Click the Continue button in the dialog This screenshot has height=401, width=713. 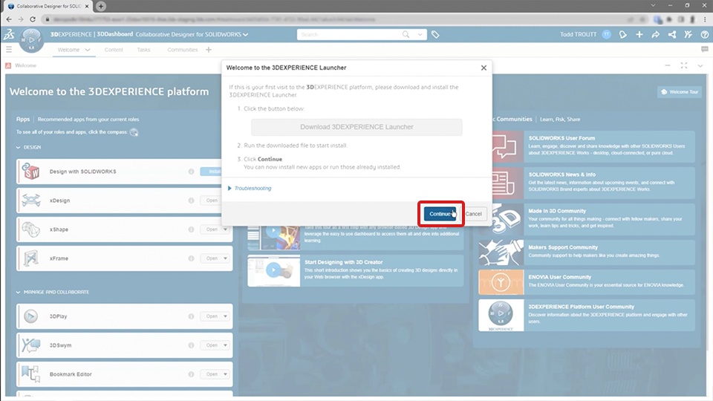click(x=439, y=214)
